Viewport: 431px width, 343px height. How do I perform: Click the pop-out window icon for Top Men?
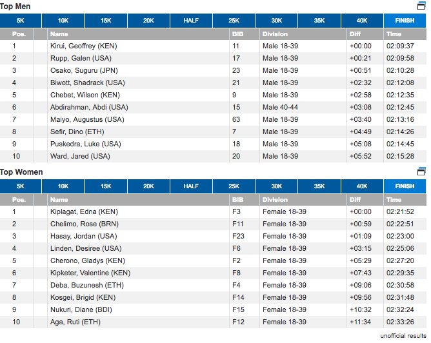coord(421,6)
